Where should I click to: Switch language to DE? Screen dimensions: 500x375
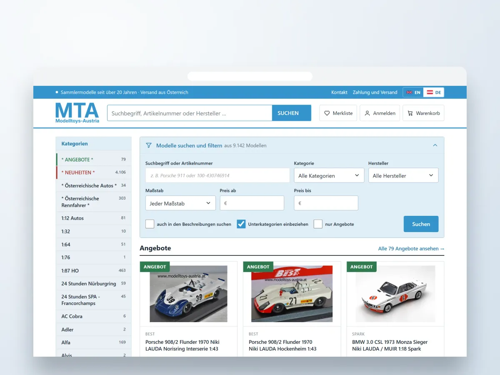point(434,92)
